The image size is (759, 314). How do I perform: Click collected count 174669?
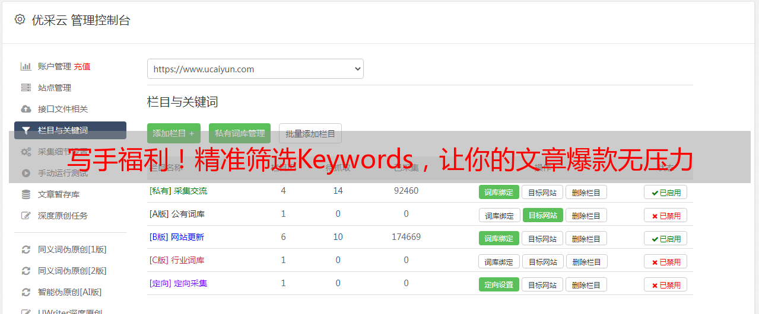406,237
